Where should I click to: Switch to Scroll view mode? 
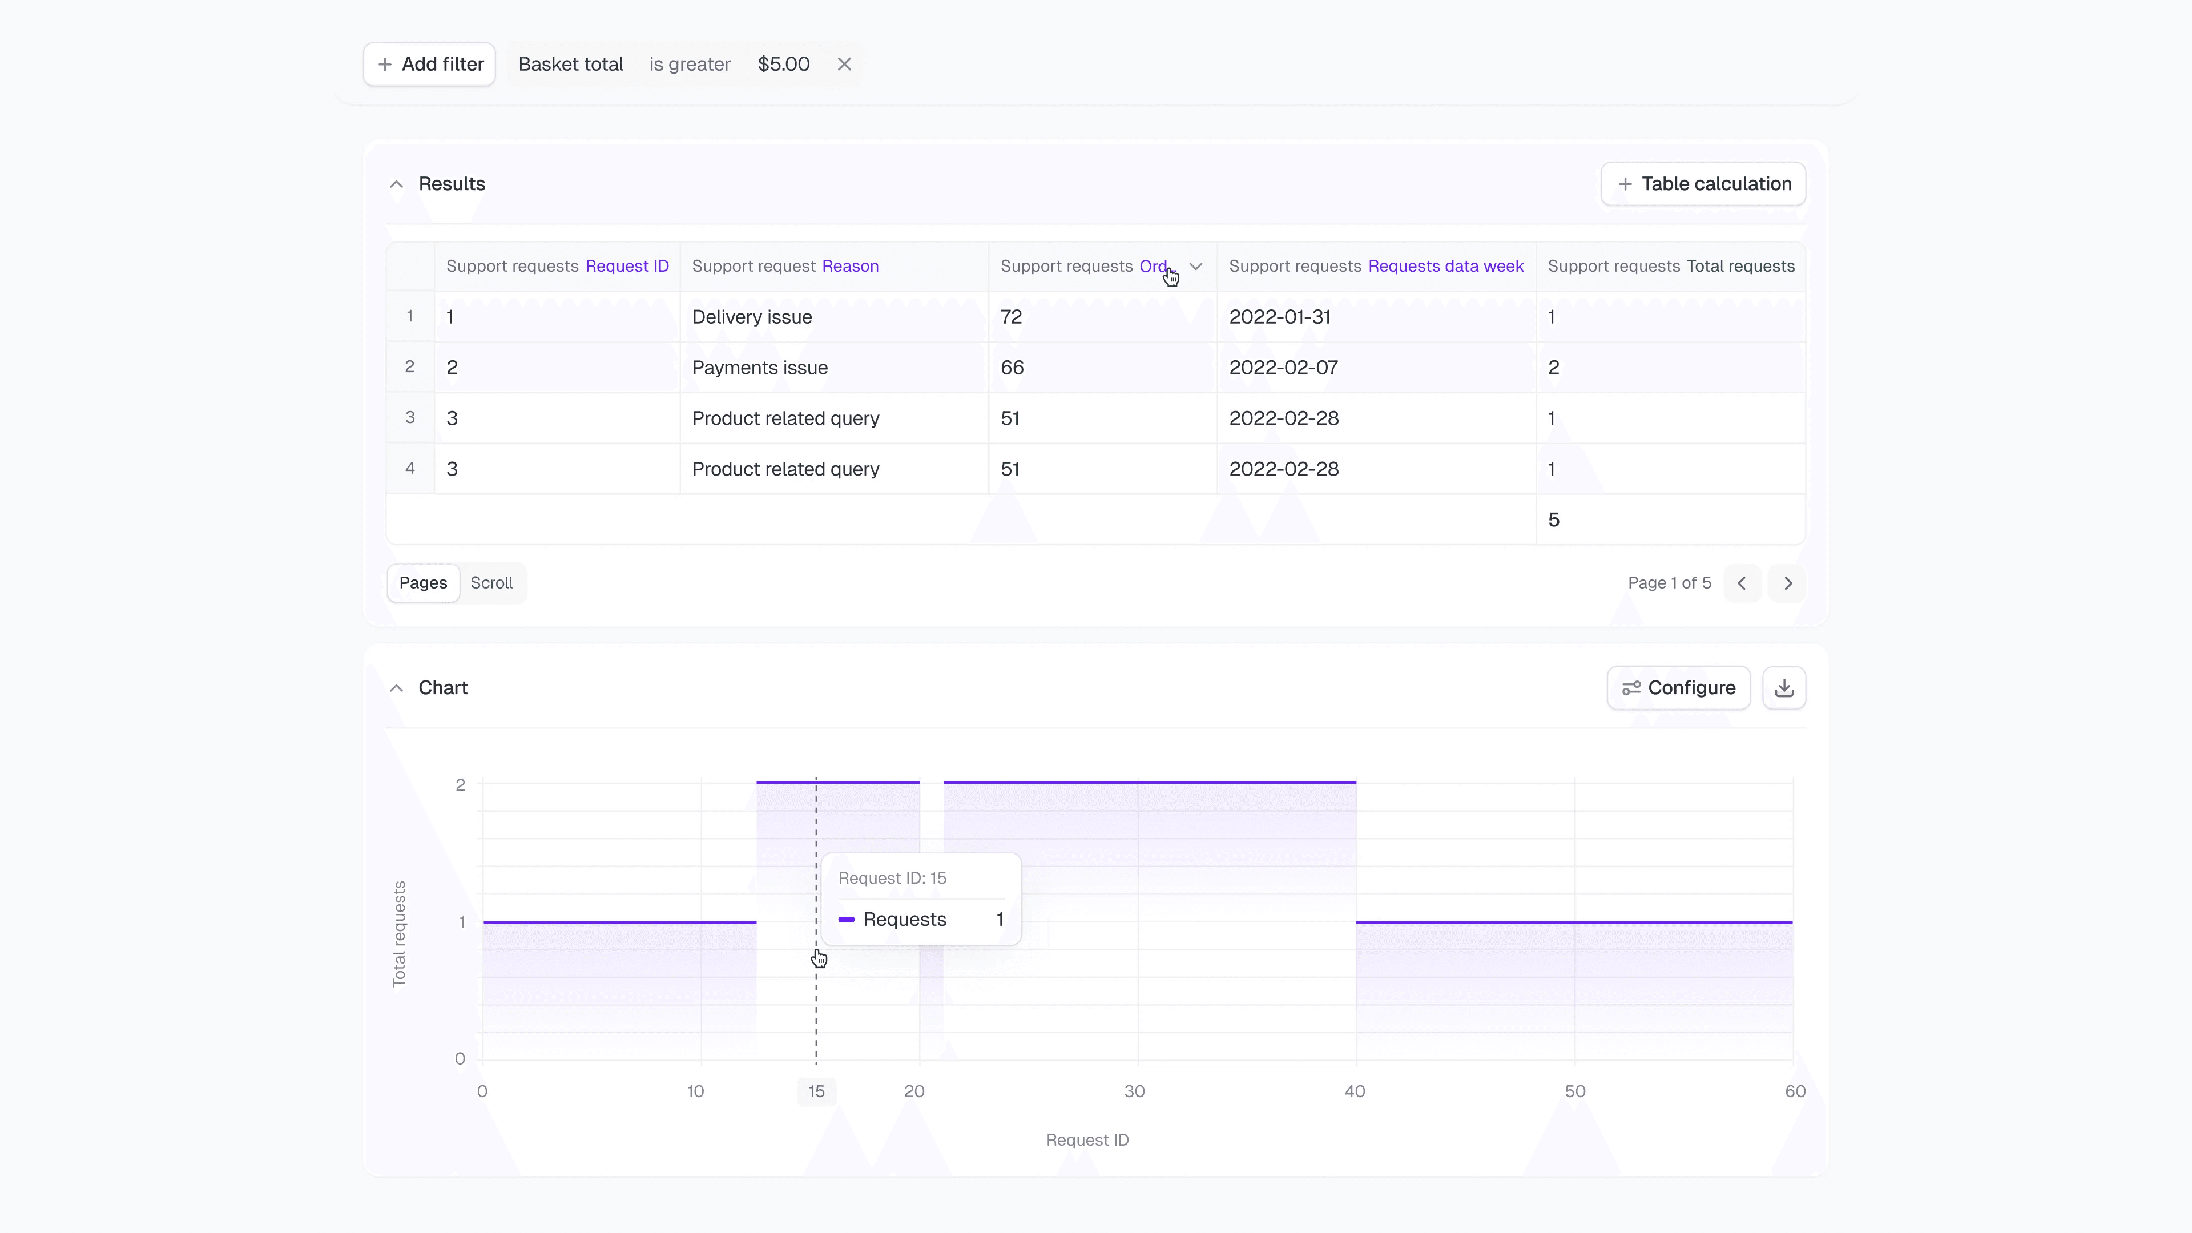point(492,583)
